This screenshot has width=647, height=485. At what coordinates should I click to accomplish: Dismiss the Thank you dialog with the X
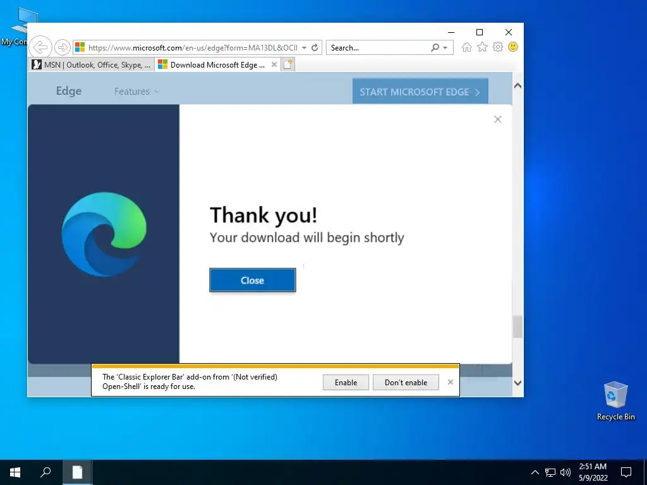498,119
